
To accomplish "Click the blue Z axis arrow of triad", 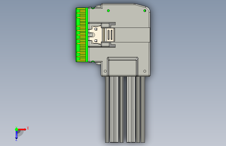I will point(16,135).
